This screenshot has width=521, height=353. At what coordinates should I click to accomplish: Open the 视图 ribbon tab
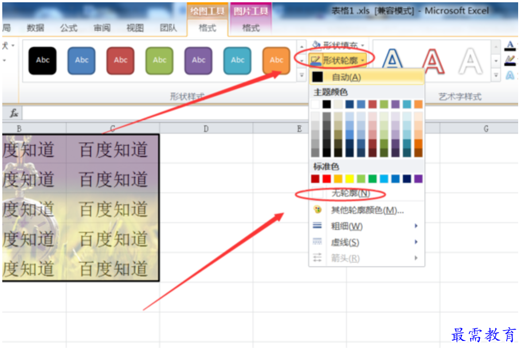(x=135, y=28)
